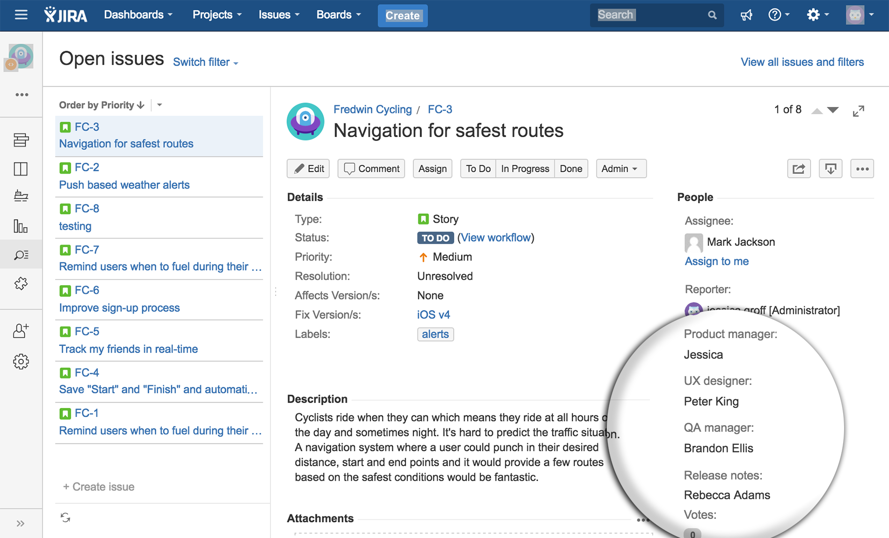The width and height of the screenshot is (889, 538).
Task: Click the TO DO status badge
Action: (436, 238)
